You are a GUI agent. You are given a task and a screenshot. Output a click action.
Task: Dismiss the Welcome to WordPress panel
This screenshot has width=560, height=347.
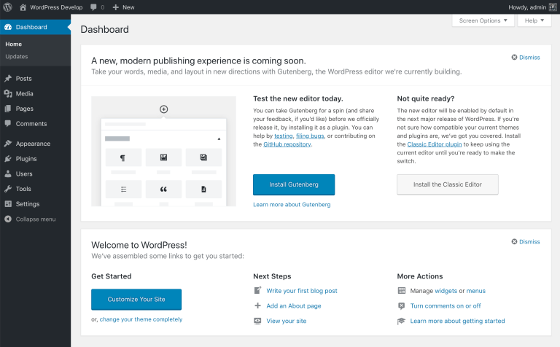tap(526, 241)
